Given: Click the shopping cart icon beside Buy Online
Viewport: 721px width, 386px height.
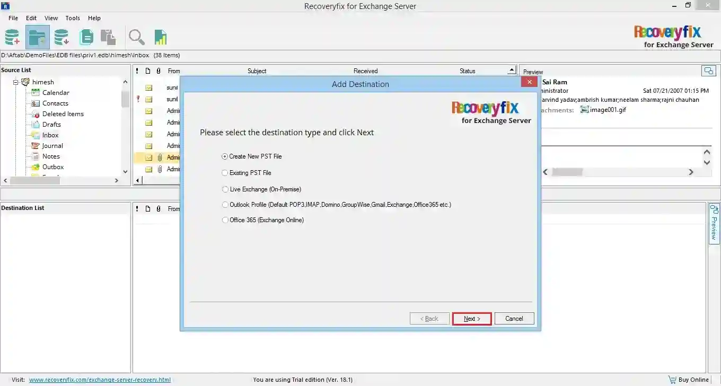Looking at the screenshot, I should pos(672,380).
